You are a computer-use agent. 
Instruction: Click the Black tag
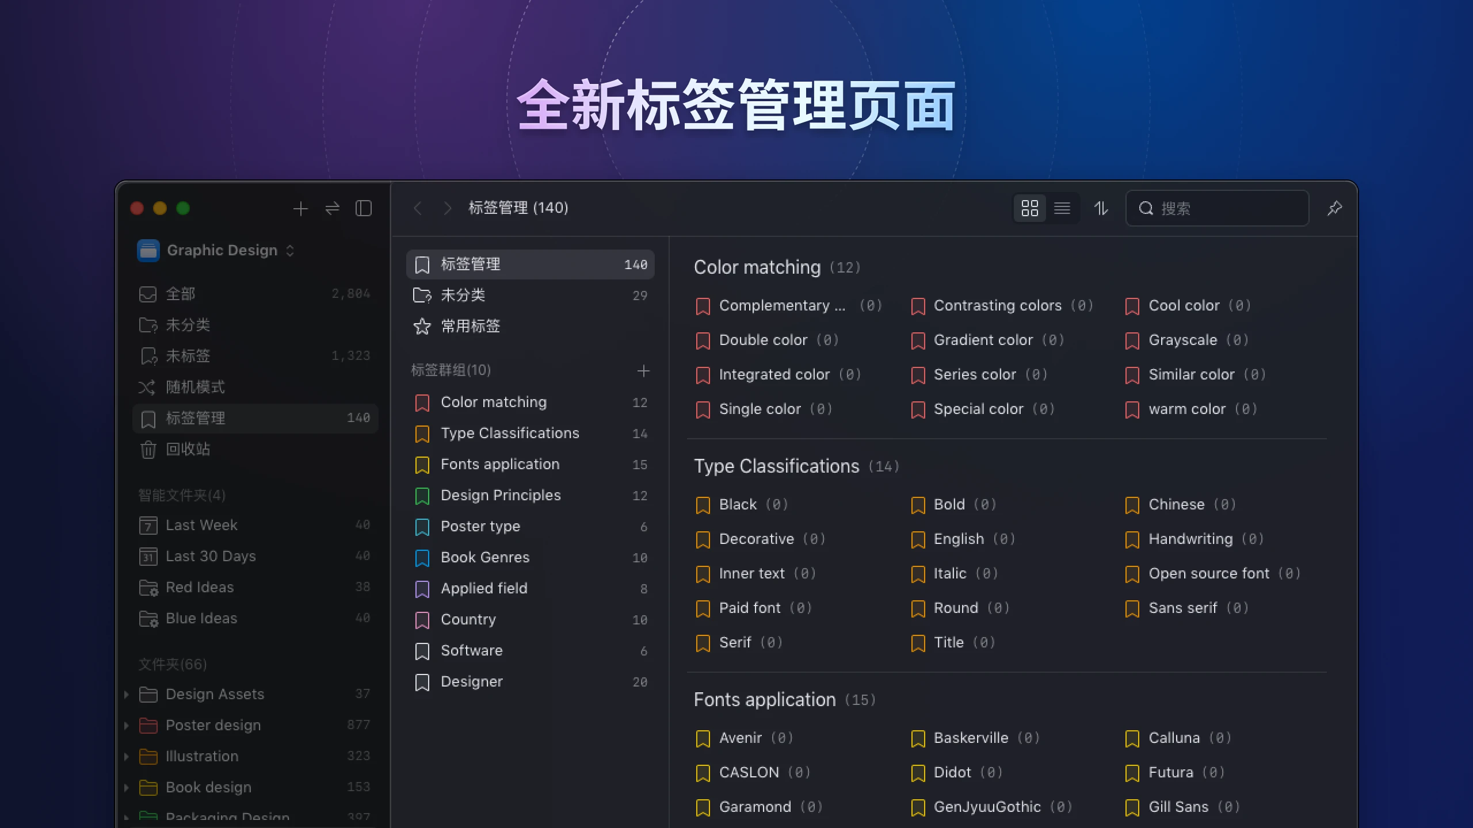pyautogui.click(x=742, y=505)
